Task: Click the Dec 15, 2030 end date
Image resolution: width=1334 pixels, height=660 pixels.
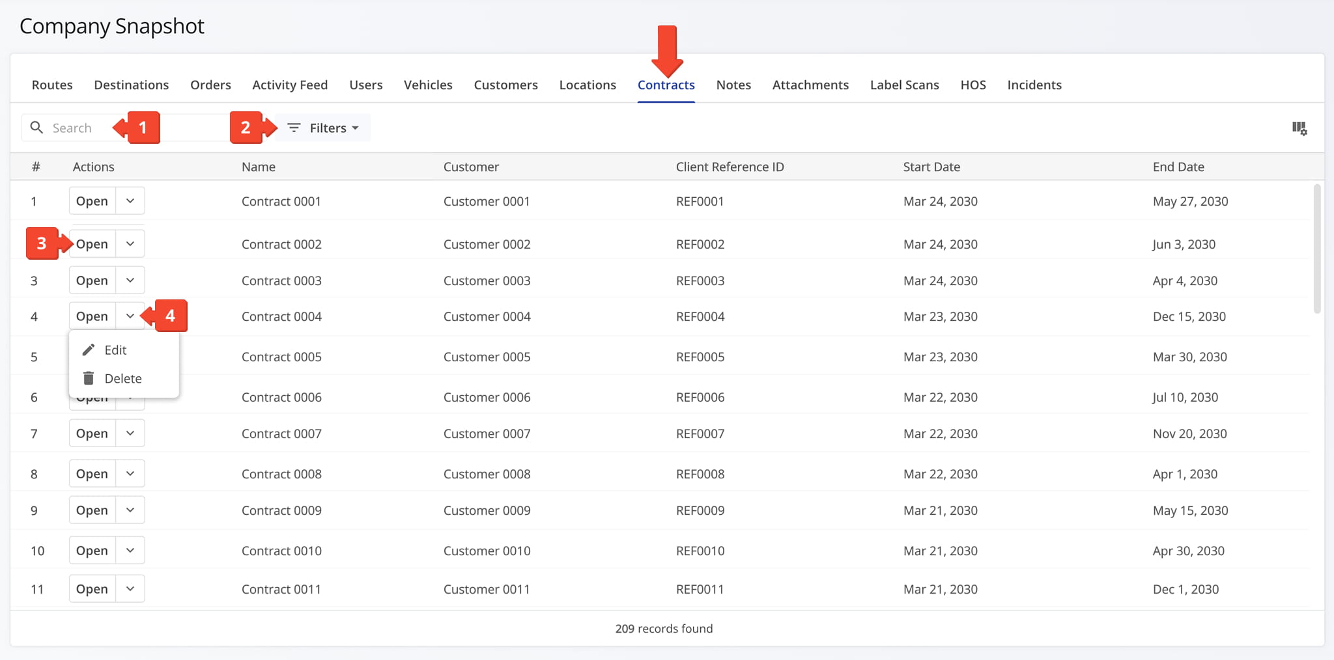Action: click(1189, 316)
